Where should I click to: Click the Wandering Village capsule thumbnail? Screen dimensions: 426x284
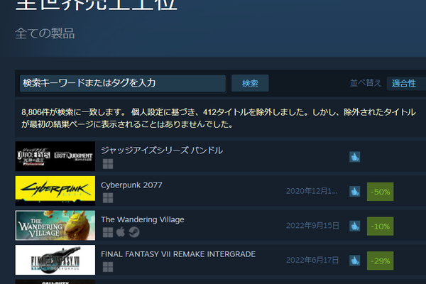pyautogui.click(x=55, y=225)
